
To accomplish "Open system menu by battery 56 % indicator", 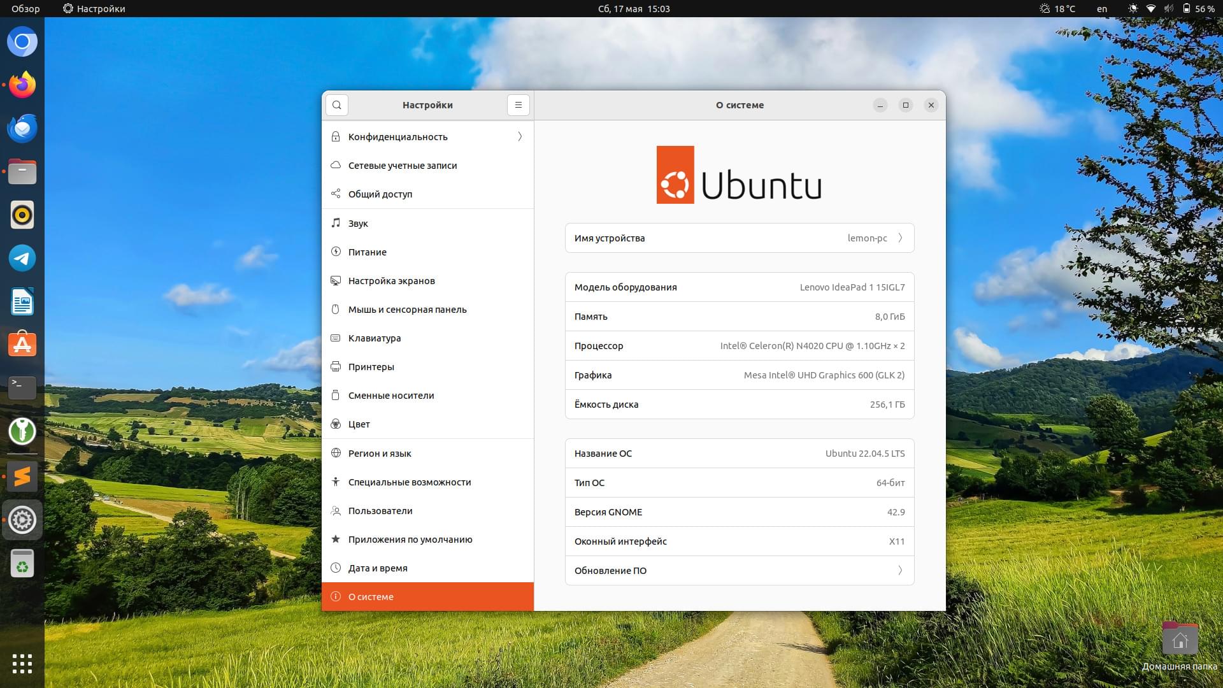I will click(1198, 9).
